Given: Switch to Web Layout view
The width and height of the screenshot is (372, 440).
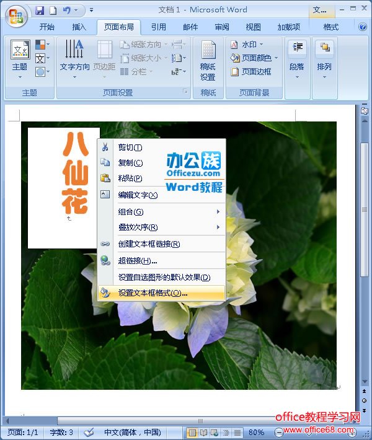Looking at the screenshot, I should point(215,433).
